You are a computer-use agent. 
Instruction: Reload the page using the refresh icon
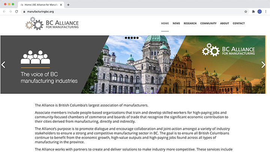click(16, 12)
